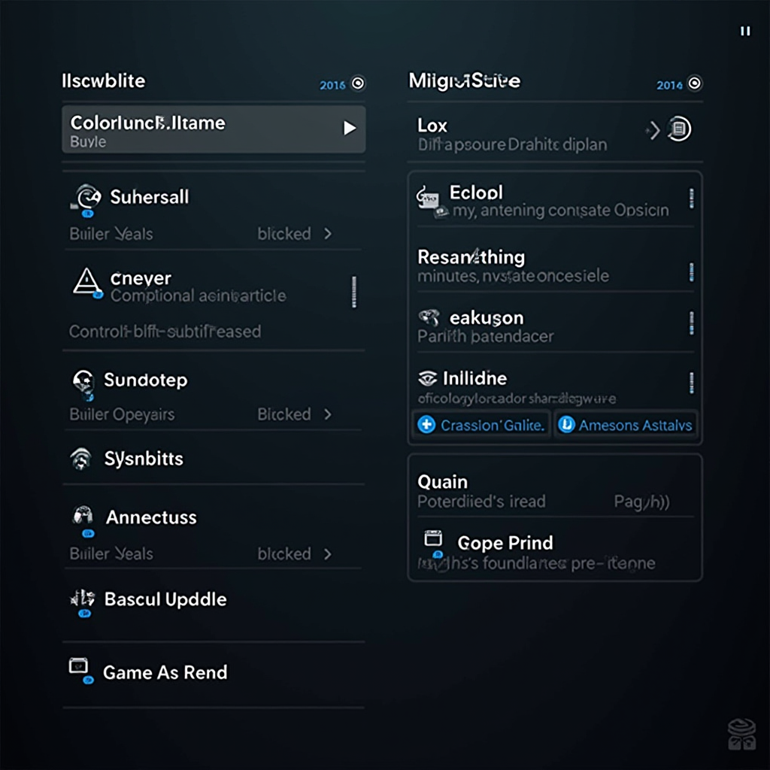This screenshot has height=770, width=770.
Task: Click the Gope Prind panel icon
Action: click(x=432, y=539)
